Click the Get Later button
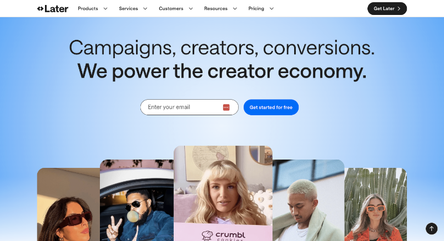The height and width of the screenshot is (241, 444). pyautogui.click(x=387, y=8)
